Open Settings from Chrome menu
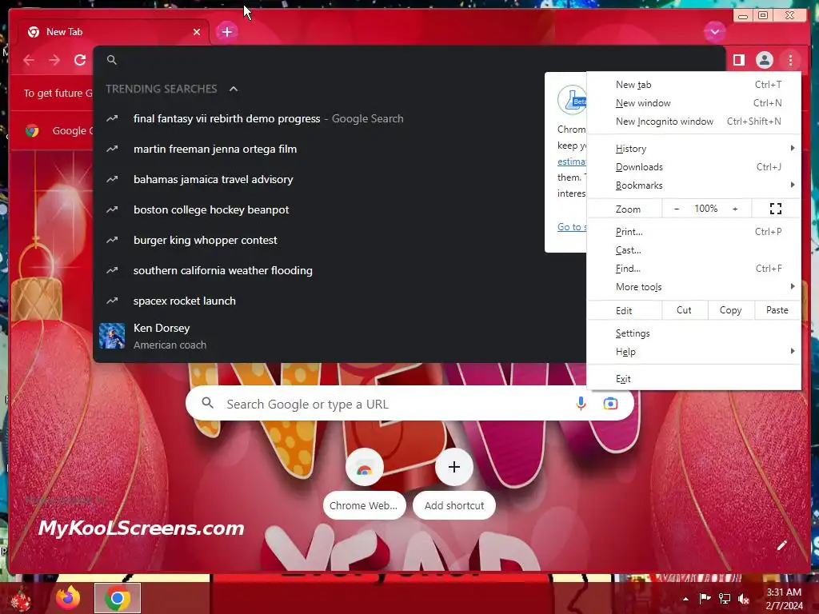819x614 pixels. coord(693,333)
